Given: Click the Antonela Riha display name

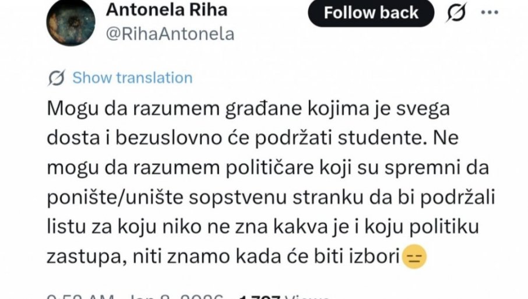Looking at the screenshot, I should [166, 10].
